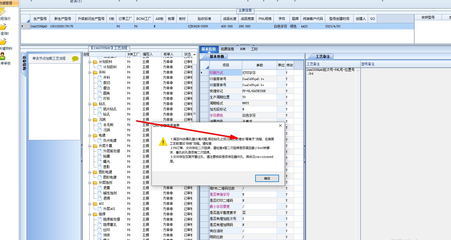Click the 计划投料 folder icon
The width and height of the screenshot is (451, 240).
(x=95, y=62)
